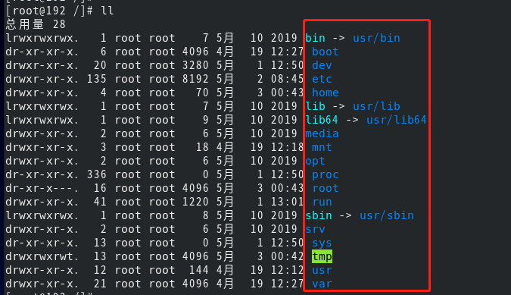511x295 pixels.
Task: Select the sbin symlink name
Action: (x=319, y=215)
